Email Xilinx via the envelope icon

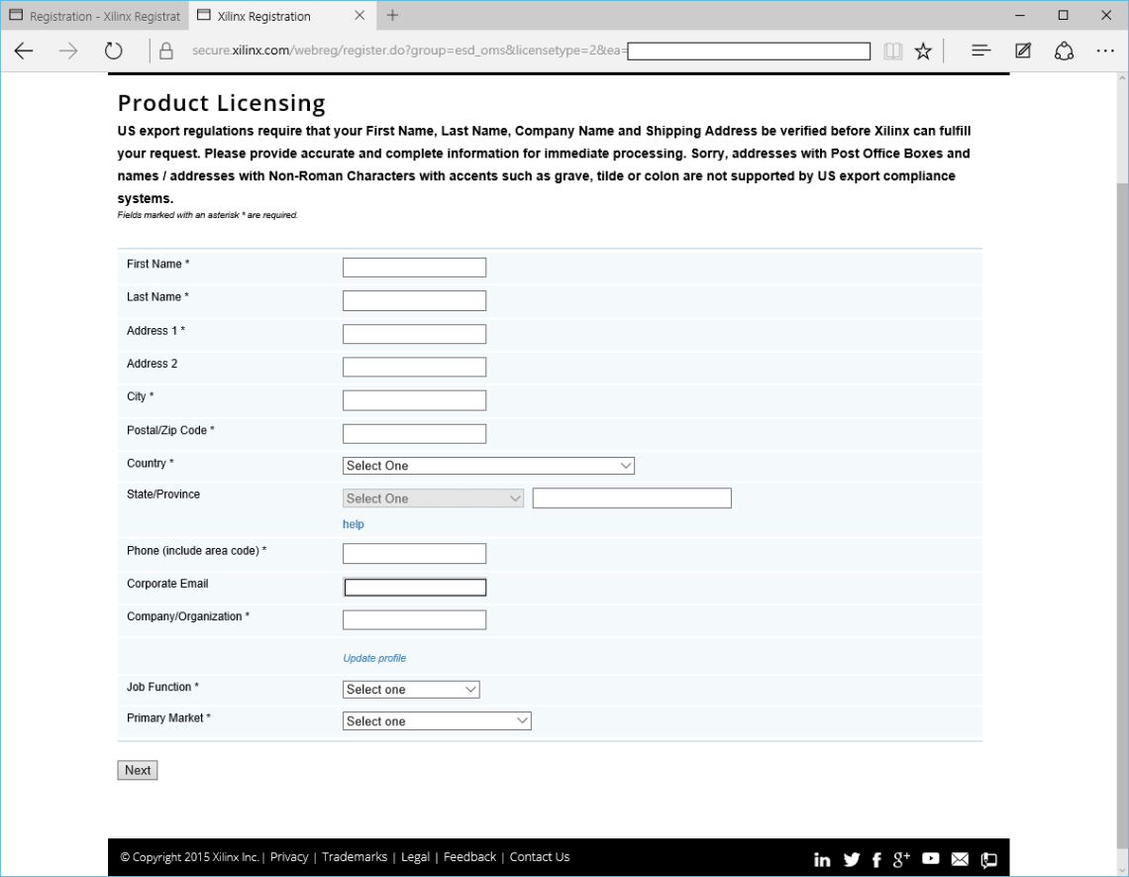(x=959, y=859)
